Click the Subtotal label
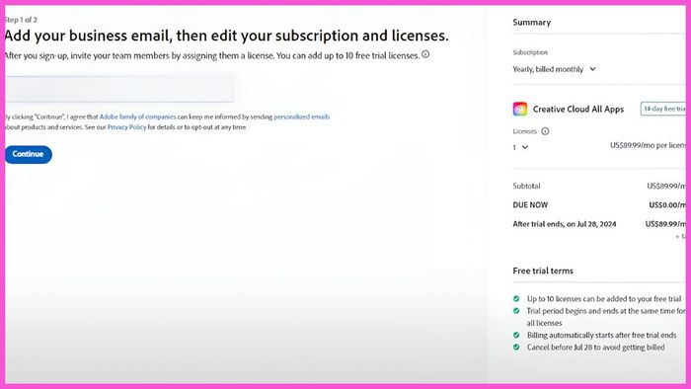The height and width of the screenshot is (389, 691). pyautogui.click(x=526, y=186)
